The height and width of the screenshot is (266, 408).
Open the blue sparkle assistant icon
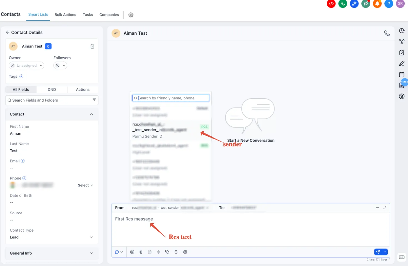pos(354,4)
